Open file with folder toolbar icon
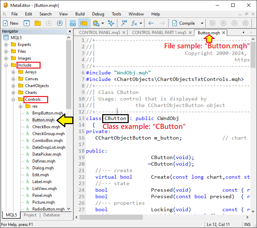Viewport: 257px width, 228px height. (38, 23)
